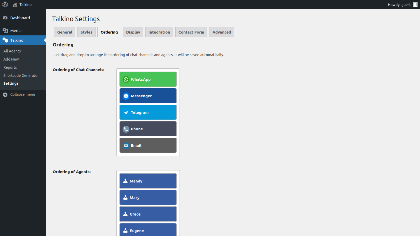This screenshot has width=420, height=236.
Task: Click Howdy, guest account menu
Action: click(x=402, y=4)
